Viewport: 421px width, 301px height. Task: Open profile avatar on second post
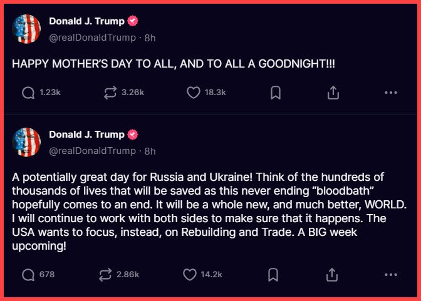click(x=27, y=142)
